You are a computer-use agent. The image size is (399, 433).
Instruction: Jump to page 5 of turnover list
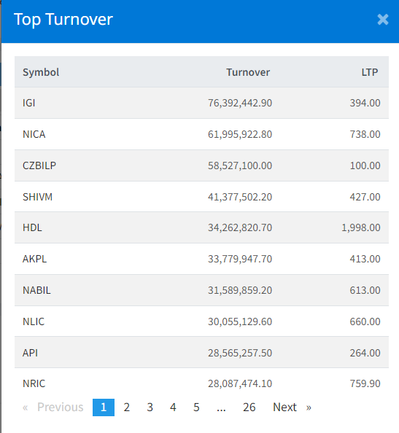196,407
